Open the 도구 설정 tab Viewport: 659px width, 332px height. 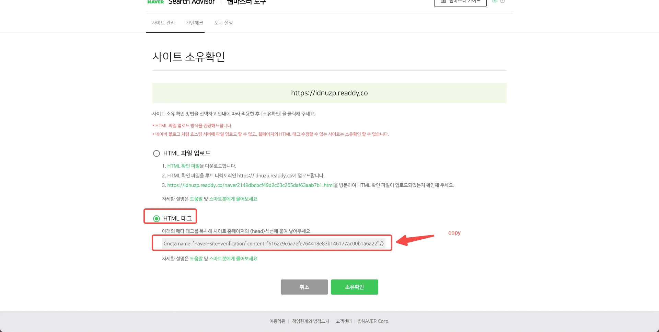coord(223,23)
